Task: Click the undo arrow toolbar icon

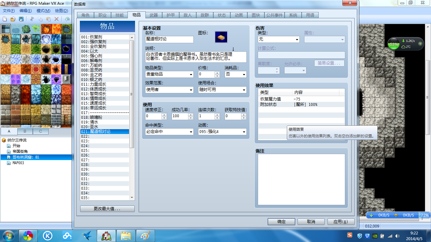Action: pyautogui.click(x=67, y=19)
